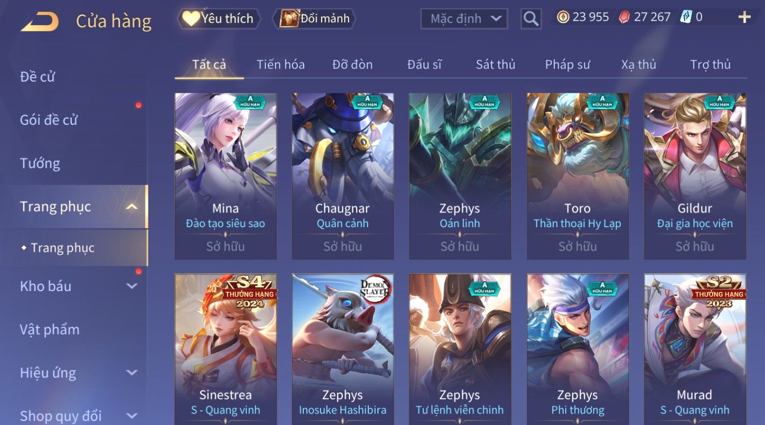Viewport: 765px width, 425px height.
Task: Click the red gem currency icon
Action: [x=624, y=17]
